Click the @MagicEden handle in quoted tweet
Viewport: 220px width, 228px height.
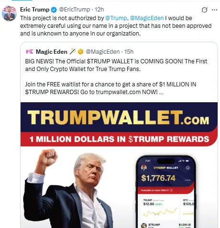tap(103, 52)
